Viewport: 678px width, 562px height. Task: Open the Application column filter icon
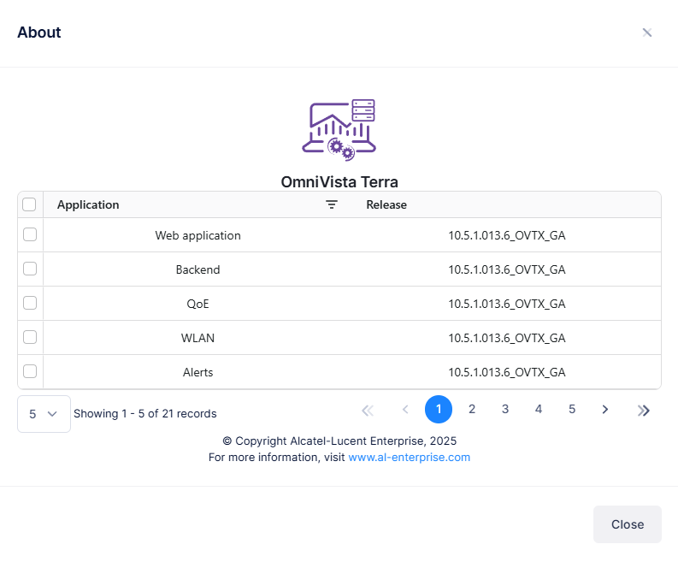[x=332, y=204]
